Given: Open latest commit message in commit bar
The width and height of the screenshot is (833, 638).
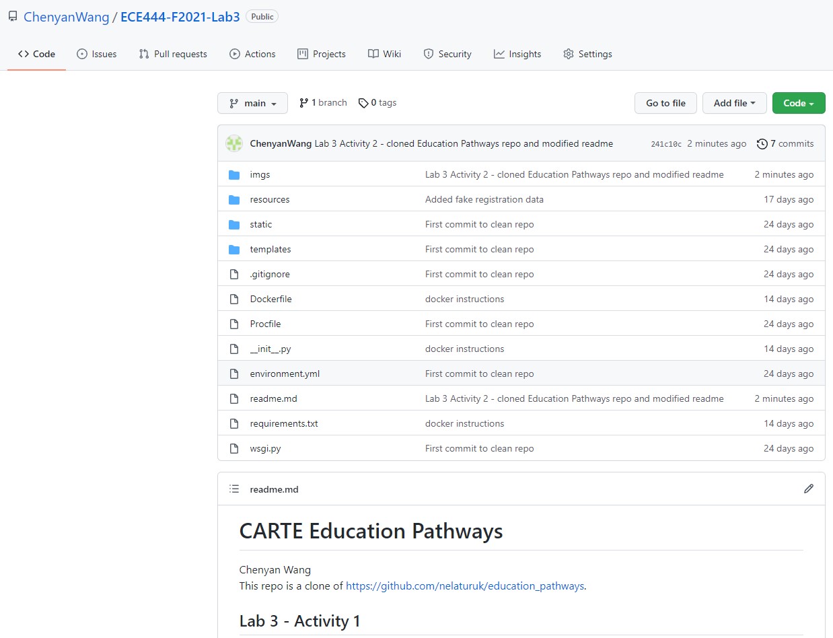Looking at the screenshot, I should 464,143.
